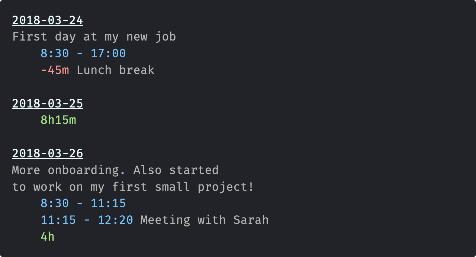
Task: Select the red -45m duration
Action: click(x=55, y=70)
